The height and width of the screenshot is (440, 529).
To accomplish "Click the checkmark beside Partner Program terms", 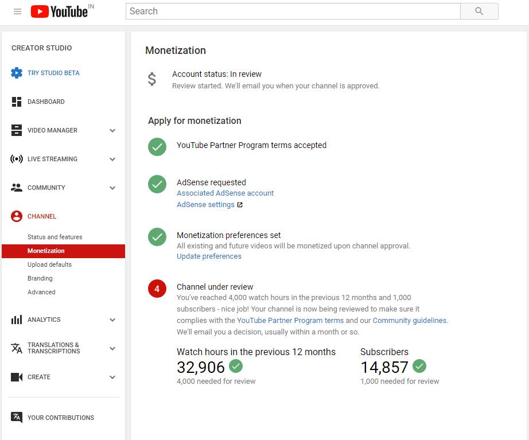I will point(157,147).
